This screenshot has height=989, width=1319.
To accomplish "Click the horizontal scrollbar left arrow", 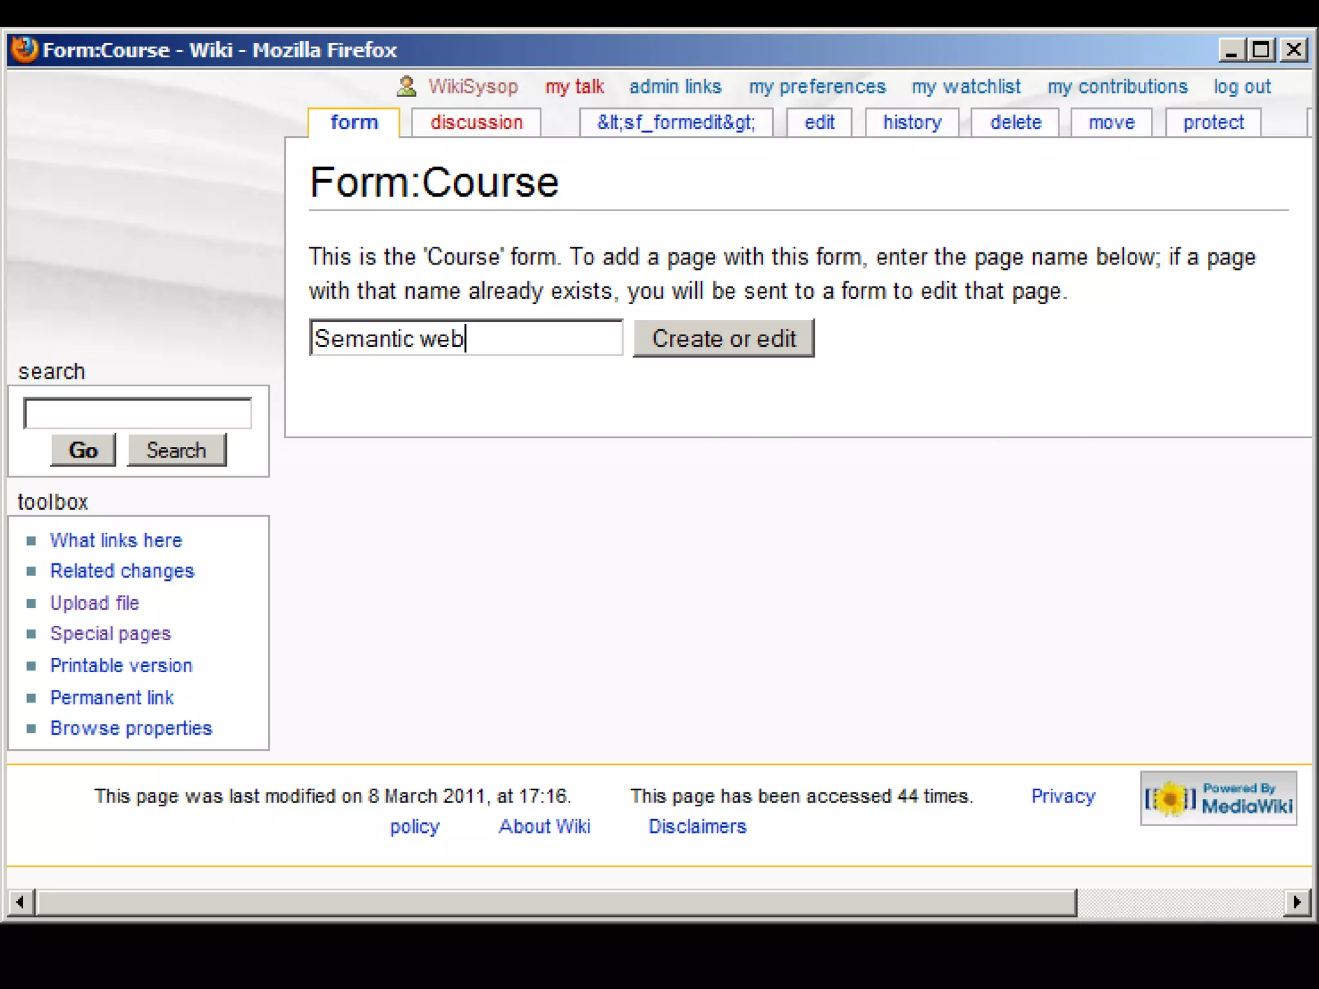I will (21, 902).
